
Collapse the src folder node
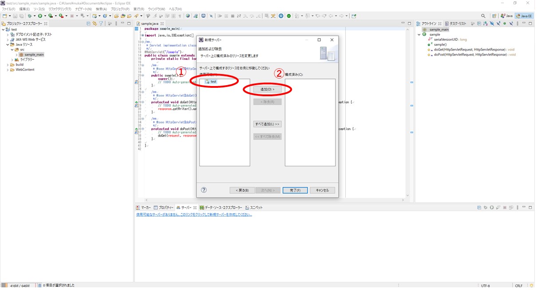(x=12, y=50)
